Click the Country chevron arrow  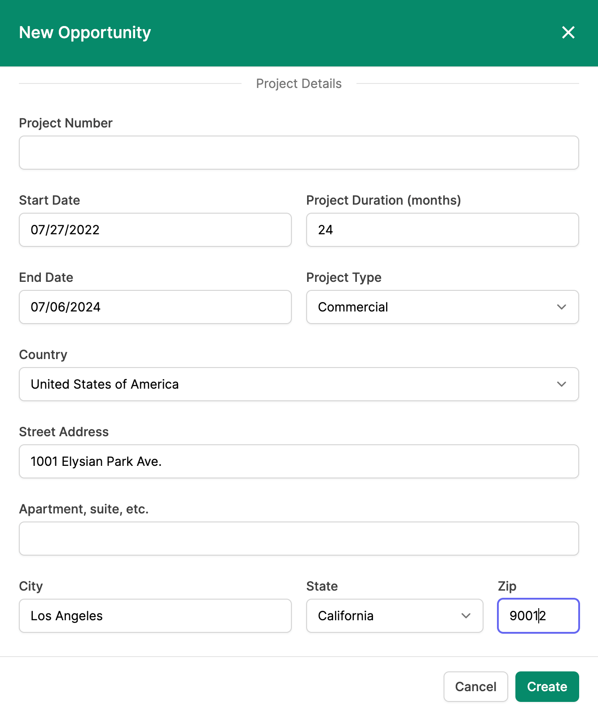tap(562, 384)
